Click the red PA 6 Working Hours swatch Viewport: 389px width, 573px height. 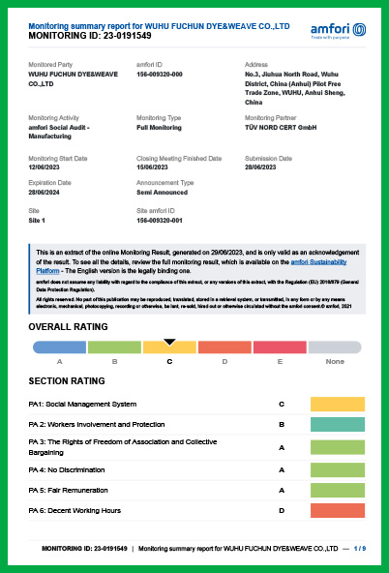tap(338, 510)
